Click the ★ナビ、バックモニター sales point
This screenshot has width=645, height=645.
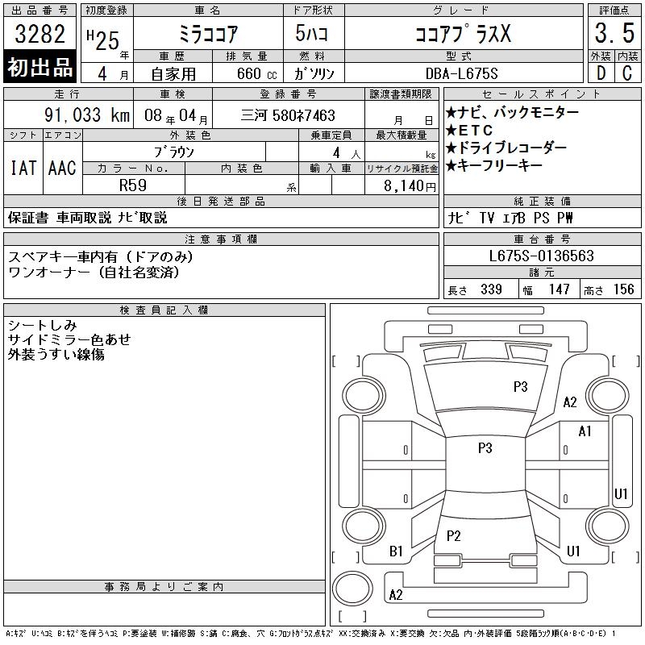[512, 112]
